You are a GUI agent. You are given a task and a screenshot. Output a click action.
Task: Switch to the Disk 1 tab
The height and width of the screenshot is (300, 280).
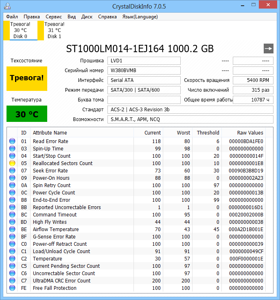[55, 31]
